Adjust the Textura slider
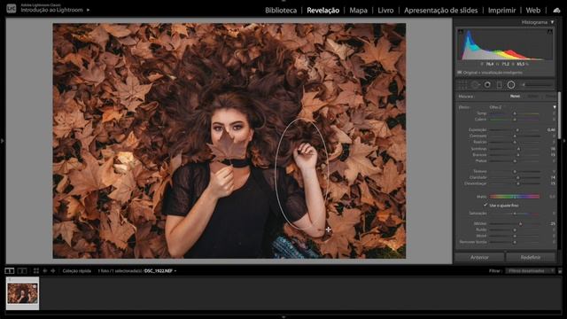 (x=515, y=171)
